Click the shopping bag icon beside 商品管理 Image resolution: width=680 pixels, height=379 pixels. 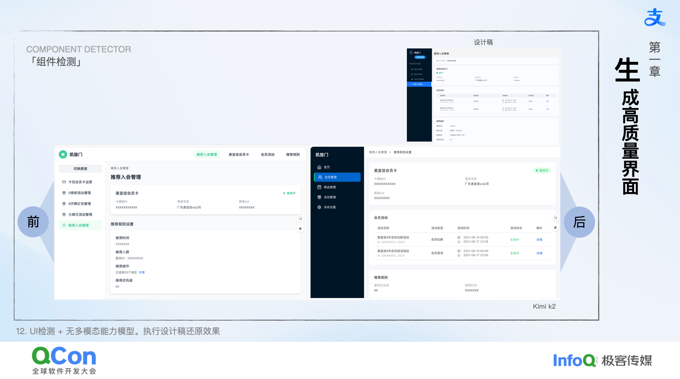pyautogui.click(x=319, y=187)
